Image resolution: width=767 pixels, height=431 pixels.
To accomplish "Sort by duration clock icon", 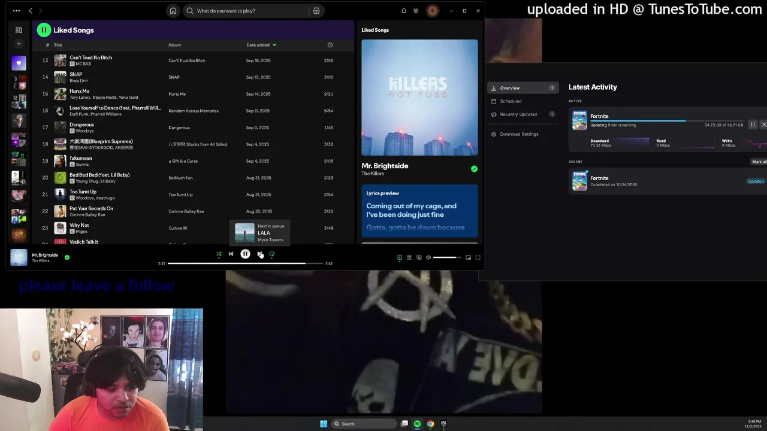I will [330, 45].
